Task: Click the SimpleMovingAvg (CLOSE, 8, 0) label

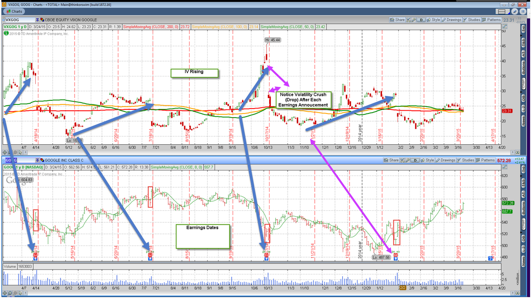Action: (177, 167)
